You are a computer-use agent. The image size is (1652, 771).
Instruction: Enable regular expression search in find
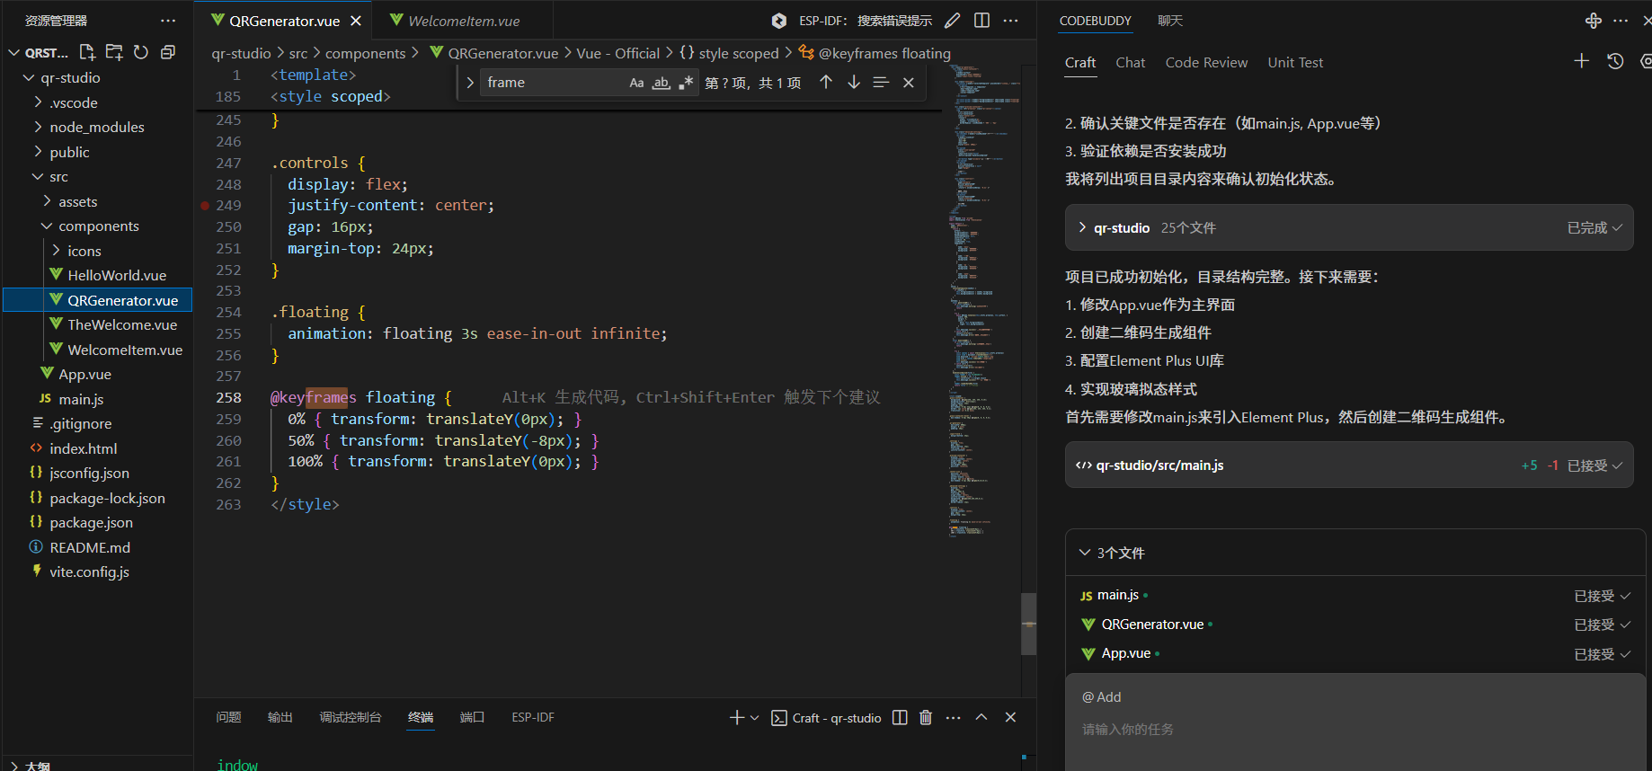coord(686,83)
